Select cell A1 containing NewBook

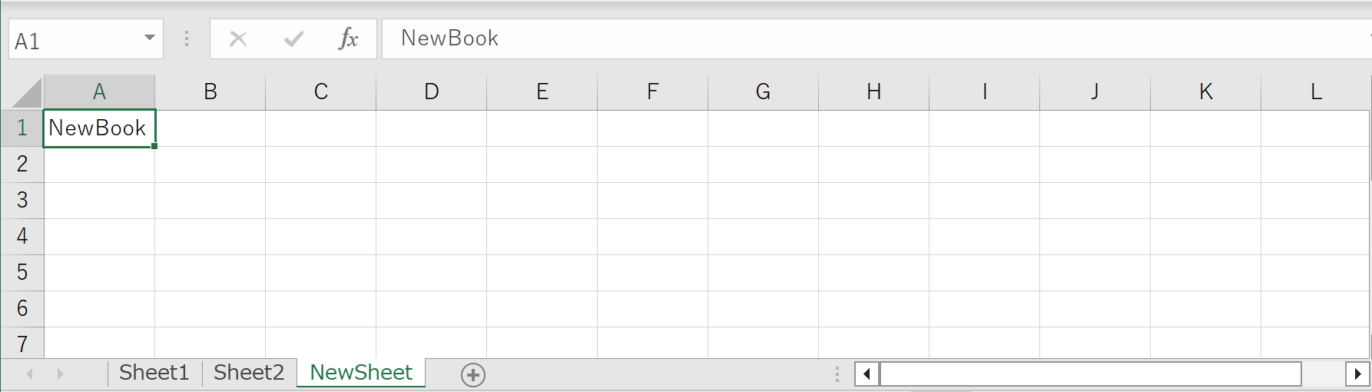100,128
